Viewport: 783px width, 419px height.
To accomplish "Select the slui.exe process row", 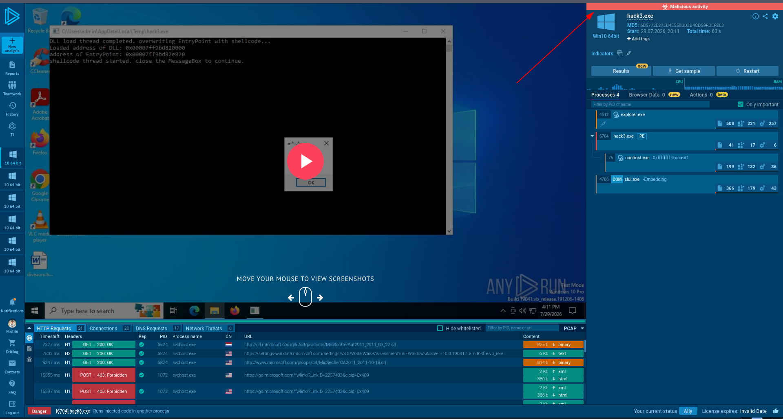I will tap(687, 184).
